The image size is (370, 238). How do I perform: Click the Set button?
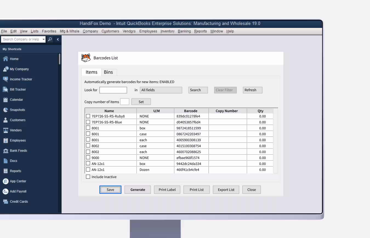(x=141, y=102)
